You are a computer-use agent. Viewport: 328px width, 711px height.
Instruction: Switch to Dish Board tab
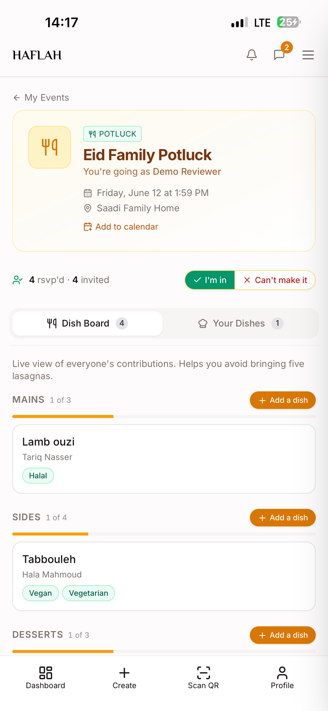tap(87, 323)
